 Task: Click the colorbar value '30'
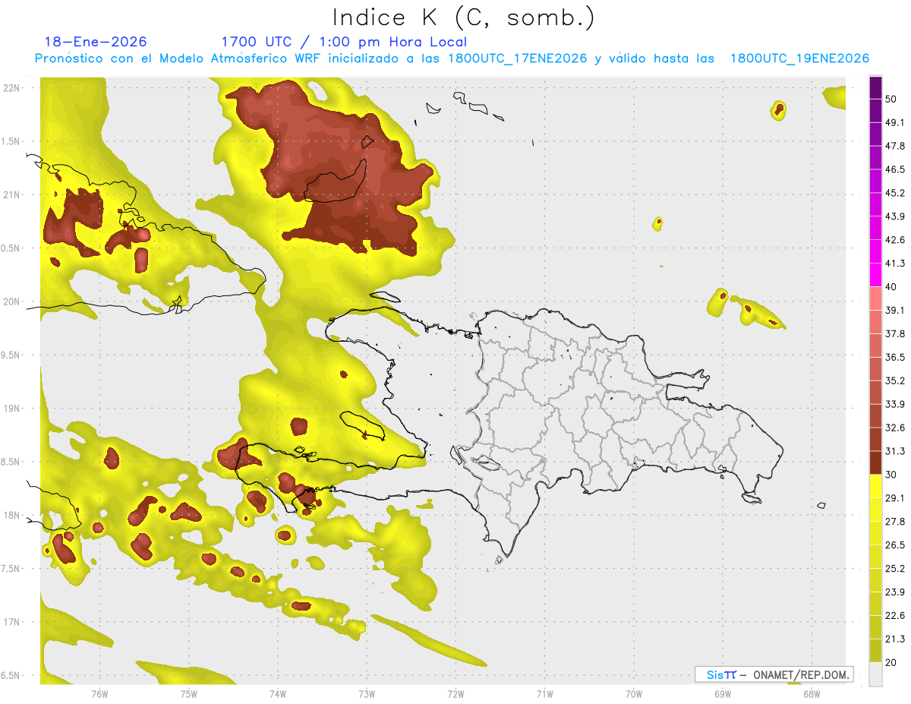(x=891, y=475)
